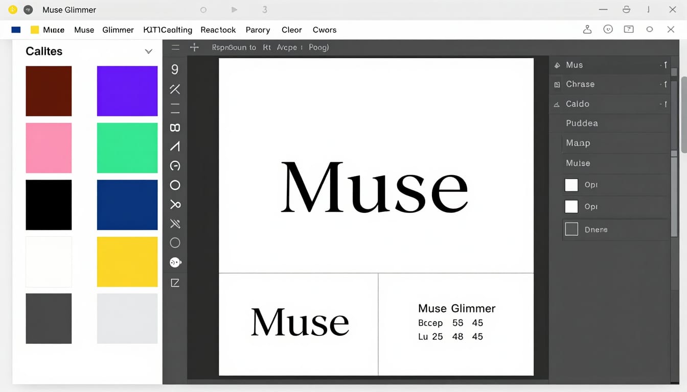Pick the light gray swatch
687x392 pixels.
[127, 318]
